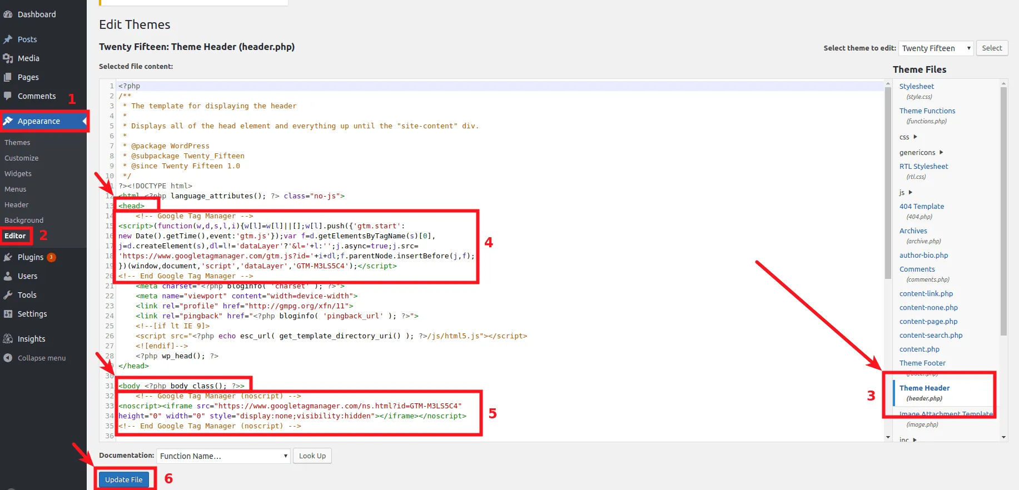Click the Comments bubble icon
Image resolution: width=1019 pixels, height=490 pixels.
pyautogui.click(x=8, y=96)
